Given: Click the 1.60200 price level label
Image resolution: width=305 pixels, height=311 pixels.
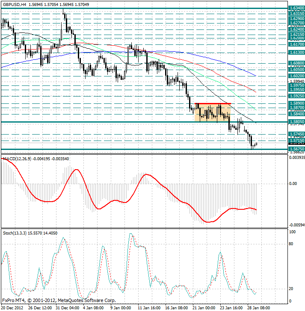Looking at the screenshot, I should [296, 76].
